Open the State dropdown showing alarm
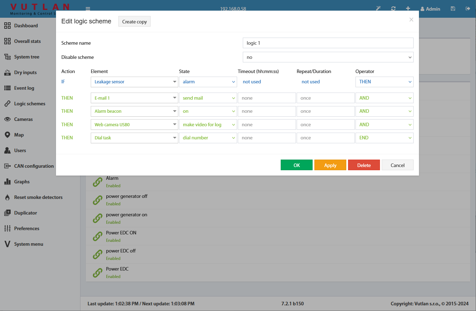This screenshot has height=311, width=476. 208,82
